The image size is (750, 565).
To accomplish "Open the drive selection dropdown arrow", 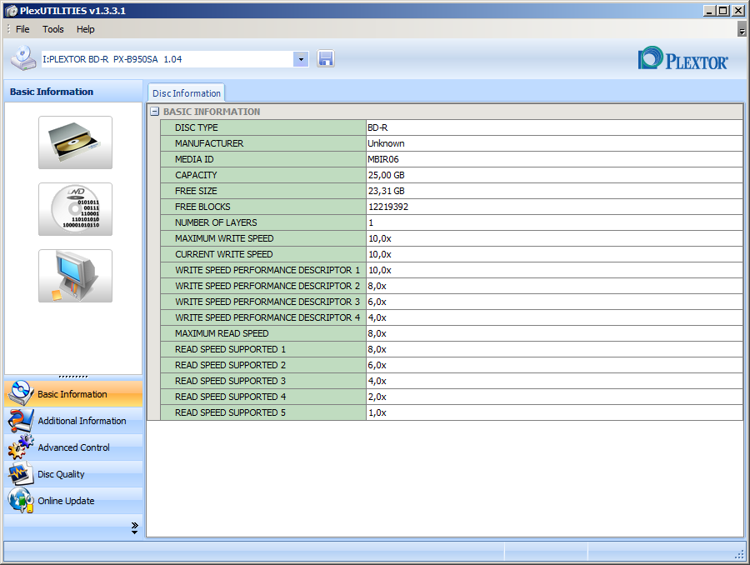I will (x=301, y=59).
